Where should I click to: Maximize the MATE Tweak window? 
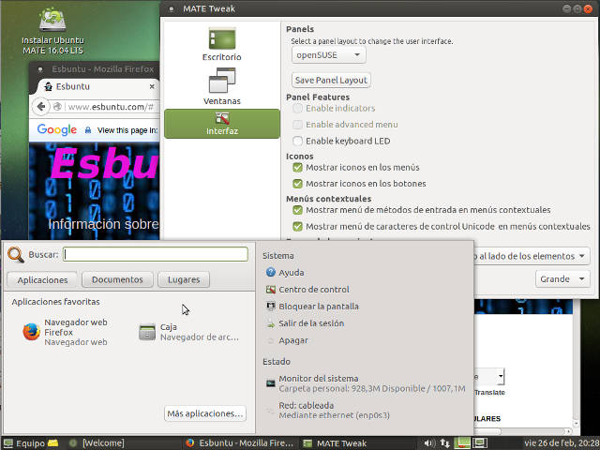tap(577, 8)
